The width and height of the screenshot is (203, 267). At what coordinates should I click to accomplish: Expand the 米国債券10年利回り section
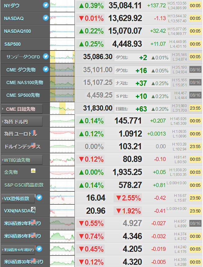tap(18, 250)
